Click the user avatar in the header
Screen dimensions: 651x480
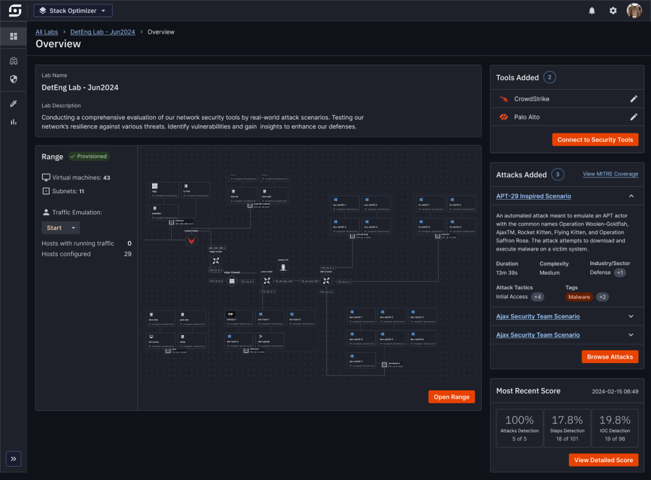pyautogui.click(x=634, y=11)
